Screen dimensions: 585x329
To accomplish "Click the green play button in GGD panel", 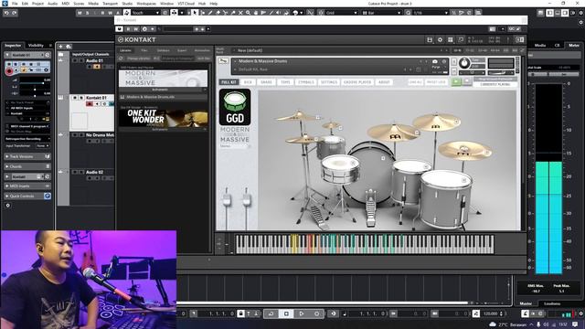I will click(x=456, y=81).
